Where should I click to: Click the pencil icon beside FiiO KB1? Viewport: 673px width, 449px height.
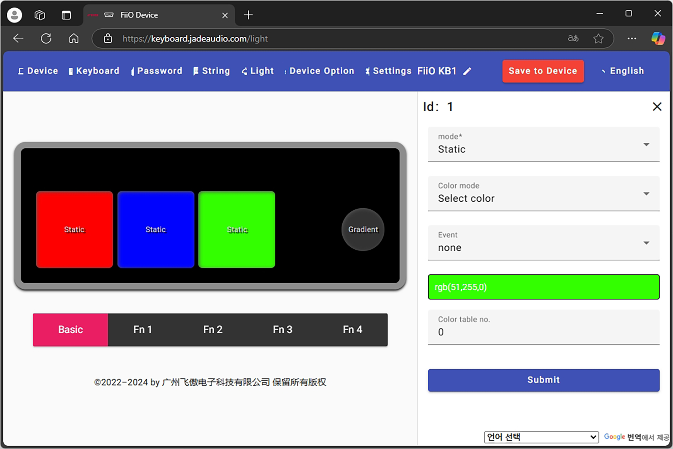tap(467, 71)
